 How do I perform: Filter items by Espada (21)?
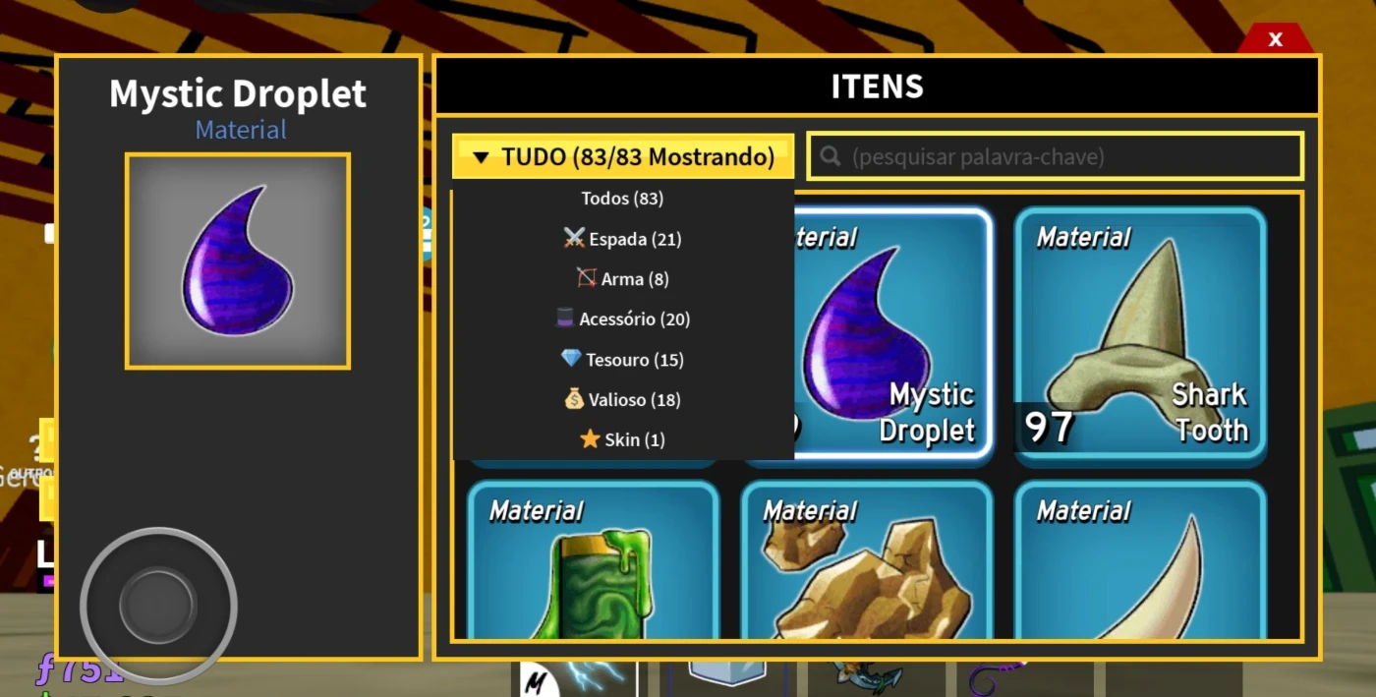tap(622, 239)
